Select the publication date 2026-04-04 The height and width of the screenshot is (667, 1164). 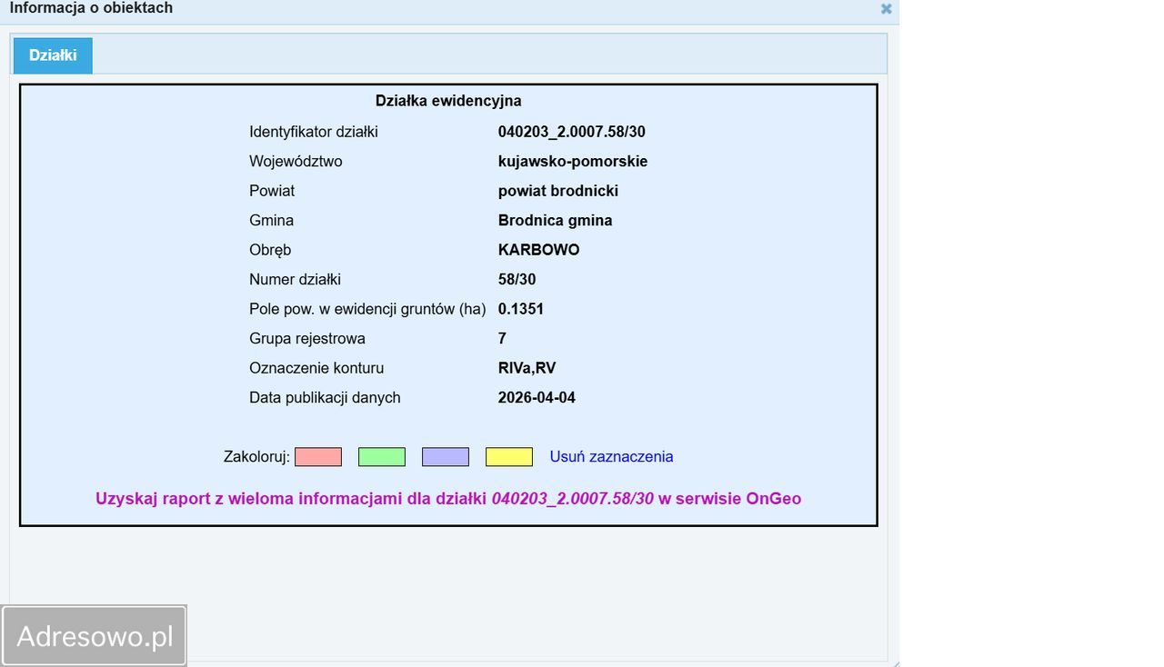point(537,397)
